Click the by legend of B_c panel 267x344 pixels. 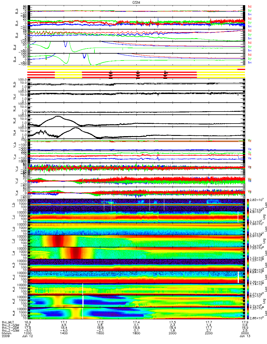click(x=250, y=22)
